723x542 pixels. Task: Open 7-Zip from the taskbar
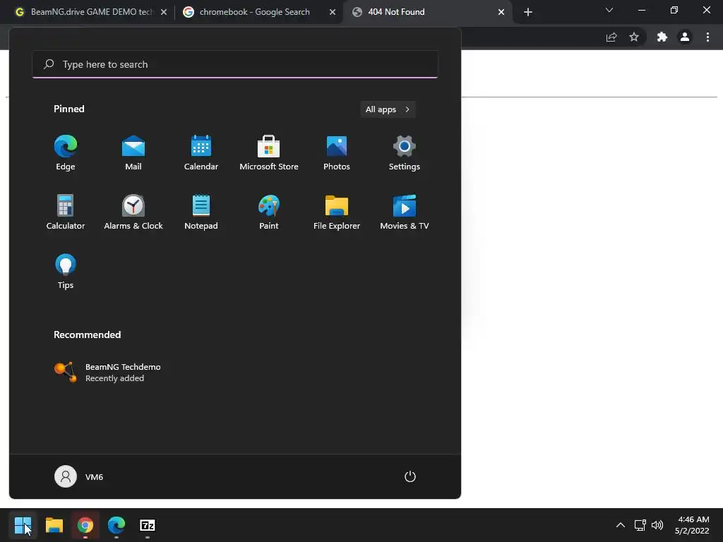click(148, 525)
